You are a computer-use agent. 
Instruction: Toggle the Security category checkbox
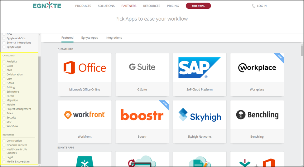click(4, 118)
